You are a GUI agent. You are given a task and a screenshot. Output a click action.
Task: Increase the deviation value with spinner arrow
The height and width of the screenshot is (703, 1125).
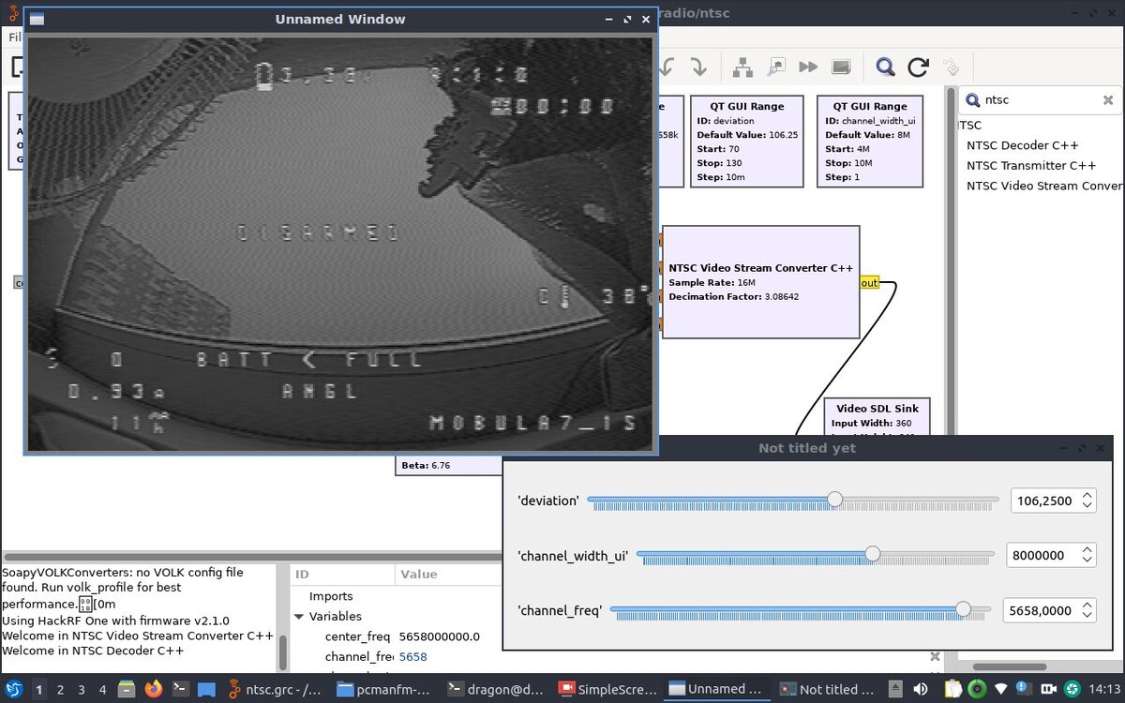click(x=1087, y=496)
